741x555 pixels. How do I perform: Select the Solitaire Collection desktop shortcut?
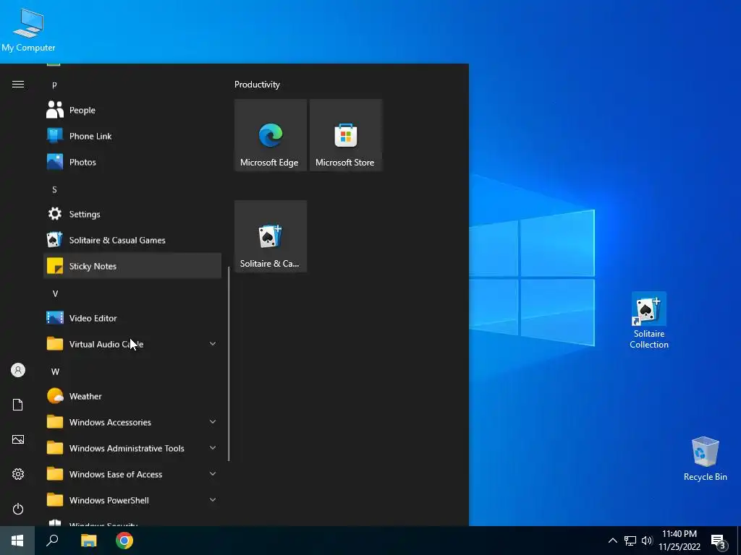[649, 321]
